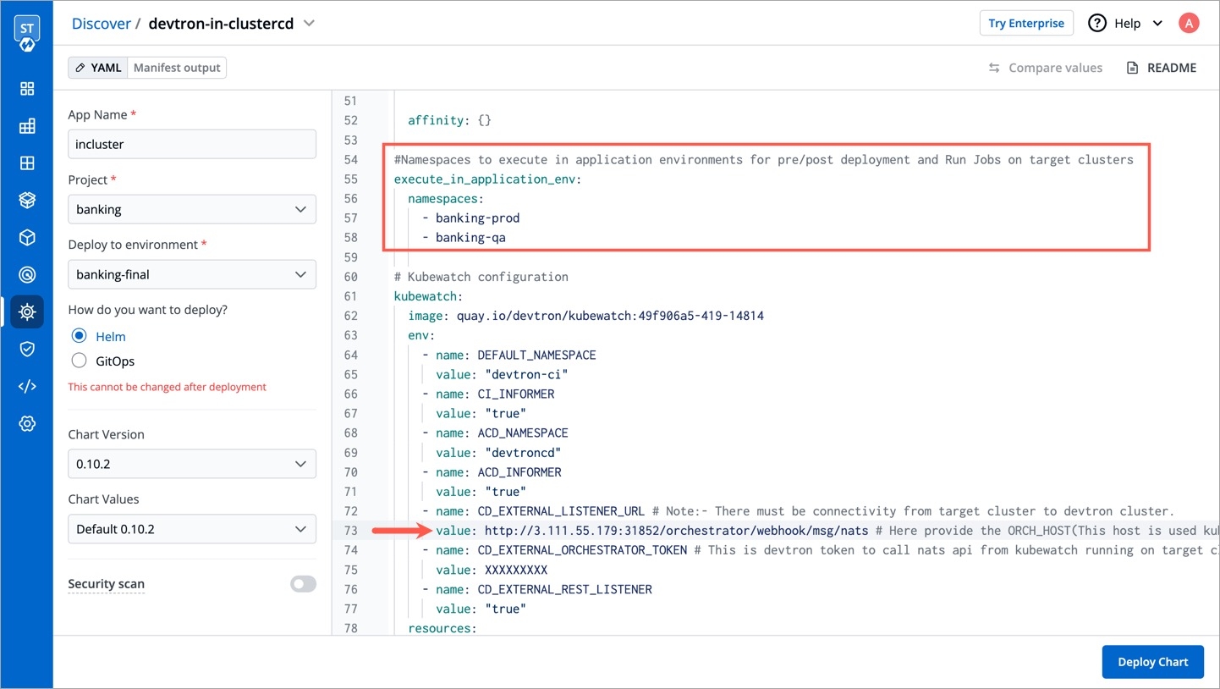
Task: Click the Security scan label
Action: [106, 584]
